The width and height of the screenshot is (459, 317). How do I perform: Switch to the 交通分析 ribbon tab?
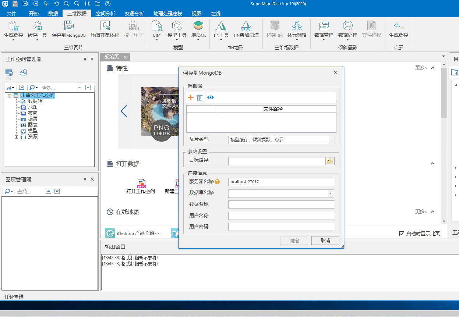(x=134, y=14)
